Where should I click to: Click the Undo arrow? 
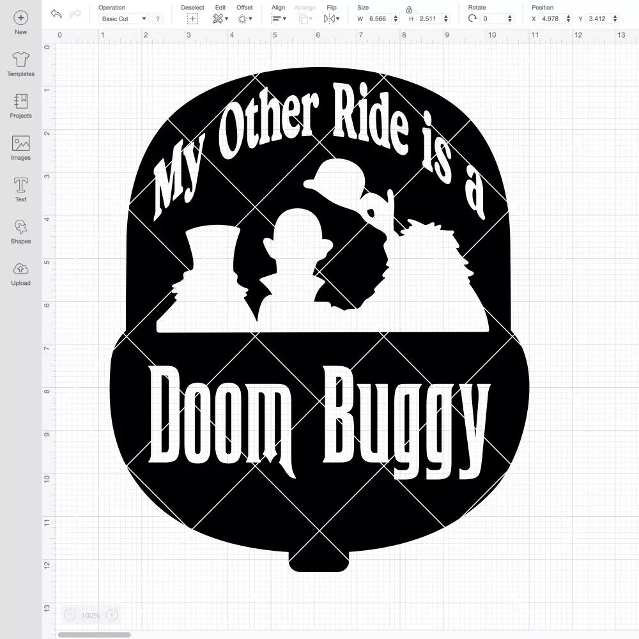click(x=56, y=14)
